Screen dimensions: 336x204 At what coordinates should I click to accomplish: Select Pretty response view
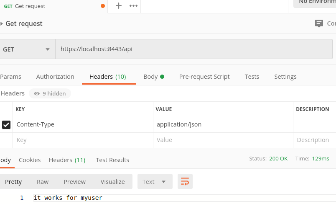coord(13,182)
